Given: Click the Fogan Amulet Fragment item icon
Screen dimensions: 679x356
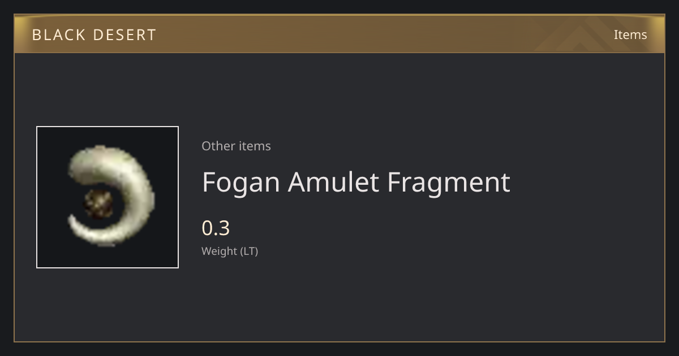Looking at the screenshot, I should point(108,197).
